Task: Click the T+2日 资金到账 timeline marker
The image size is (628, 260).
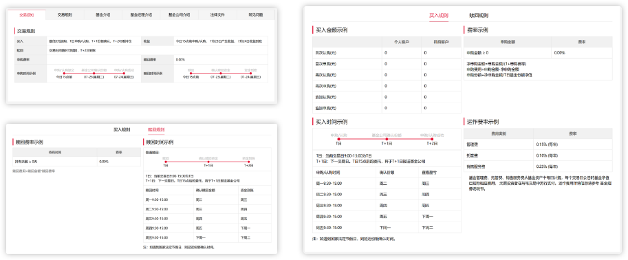Action: point(248,162)
